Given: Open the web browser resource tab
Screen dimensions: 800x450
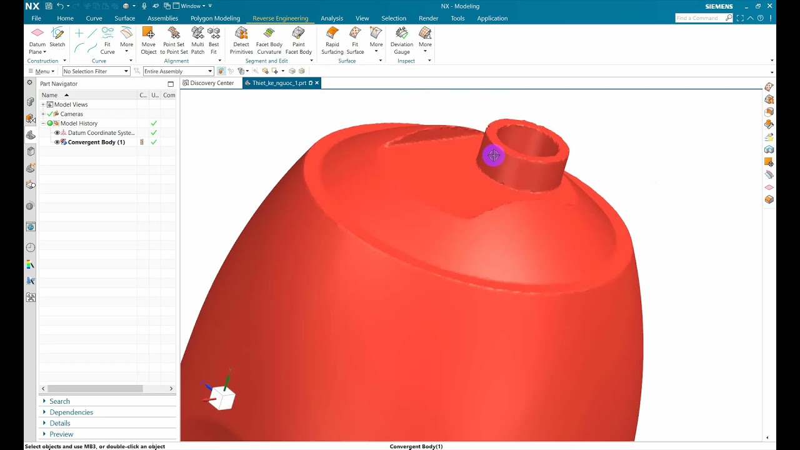Looking at the screenshot, I should pos(31,227).
